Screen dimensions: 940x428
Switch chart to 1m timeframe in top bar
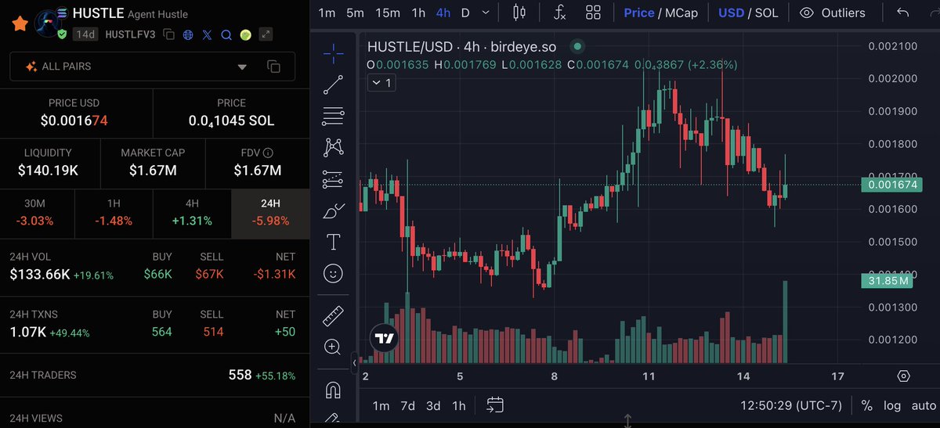point(327,13)
